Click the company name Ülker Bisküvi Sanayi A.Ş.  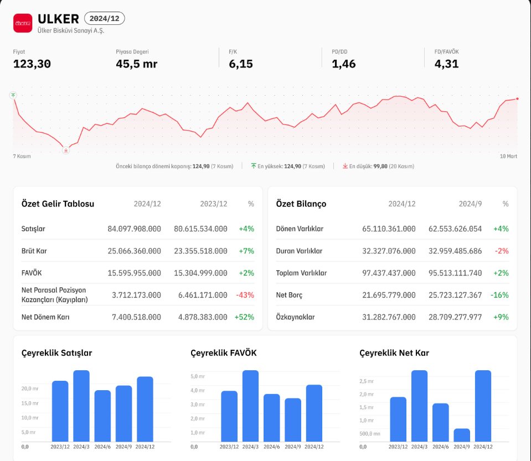[71, 30]
